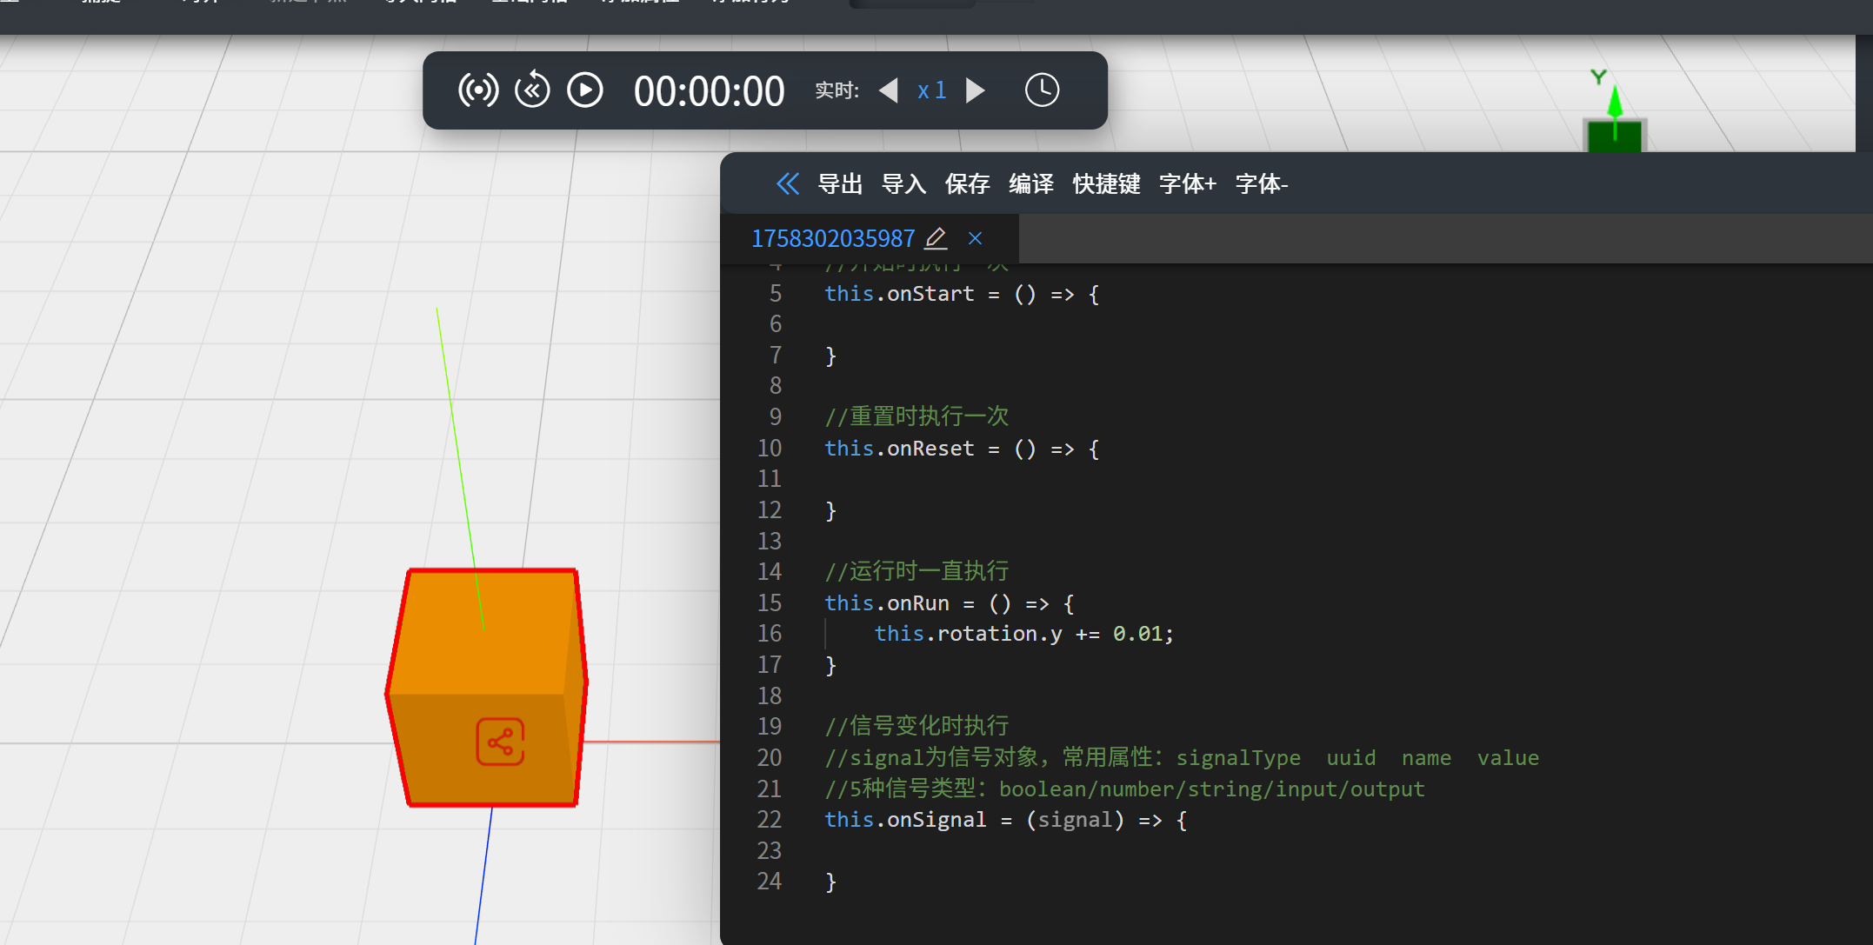Click 导出 export in editor toolbar
Viewport: 1873px width, 945px height.
(x=840, y=184)
